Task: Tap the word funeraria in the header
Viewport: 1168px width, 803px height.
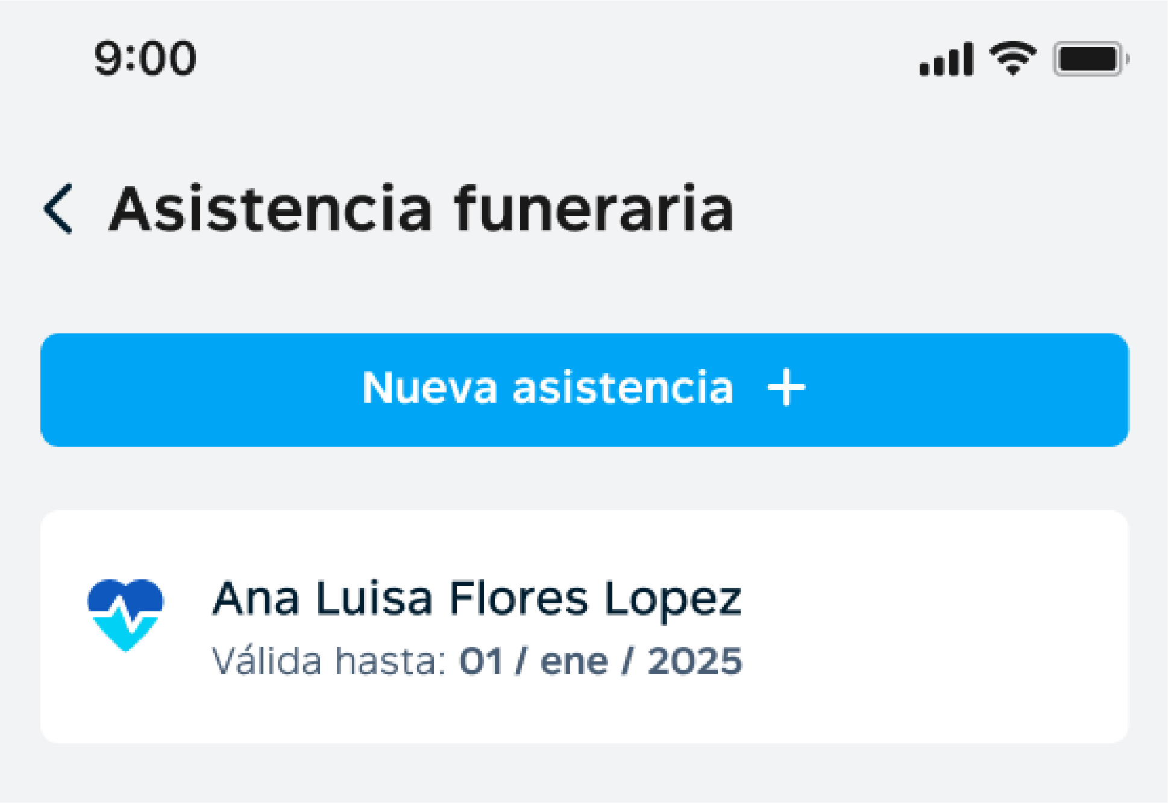Action: pos(594,209)
